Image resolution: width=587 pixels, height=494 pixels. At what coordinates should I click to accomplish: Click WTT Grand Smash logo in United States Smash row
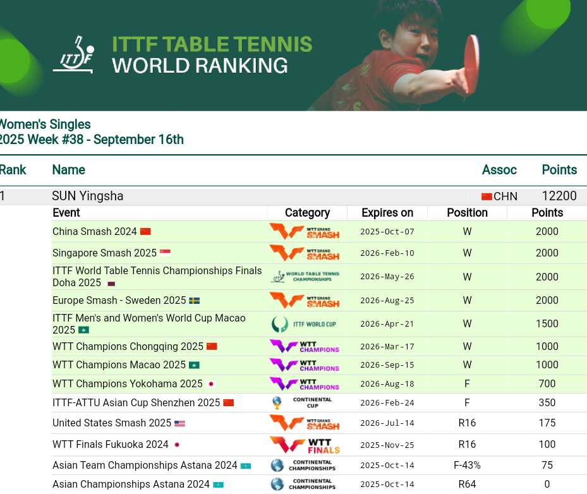[x=305, y=423]
